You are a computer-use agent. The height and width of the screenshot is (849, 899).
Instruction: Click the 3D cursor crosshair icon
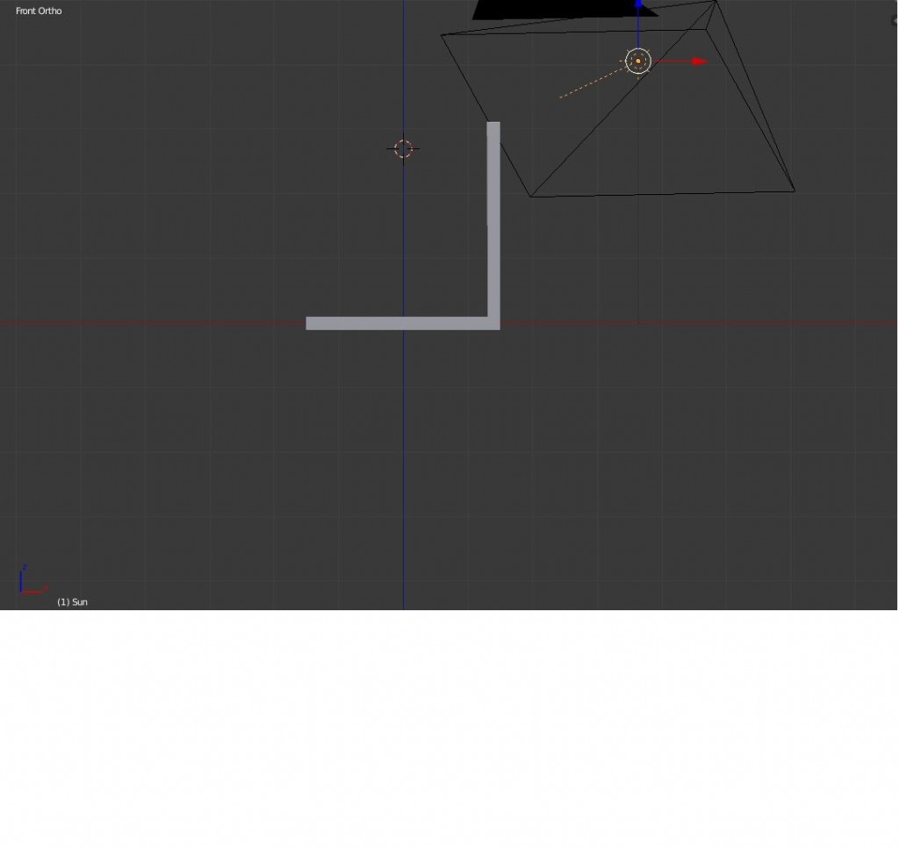403,147
